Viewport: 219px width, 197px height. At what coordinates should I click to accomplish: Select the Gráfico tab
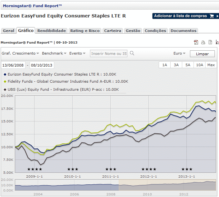point(26,30)
